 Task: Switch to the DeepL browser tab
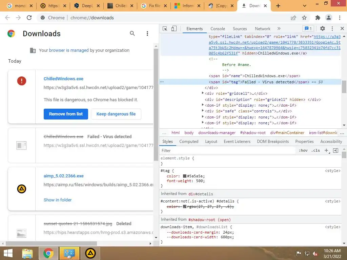coord(87,6)
